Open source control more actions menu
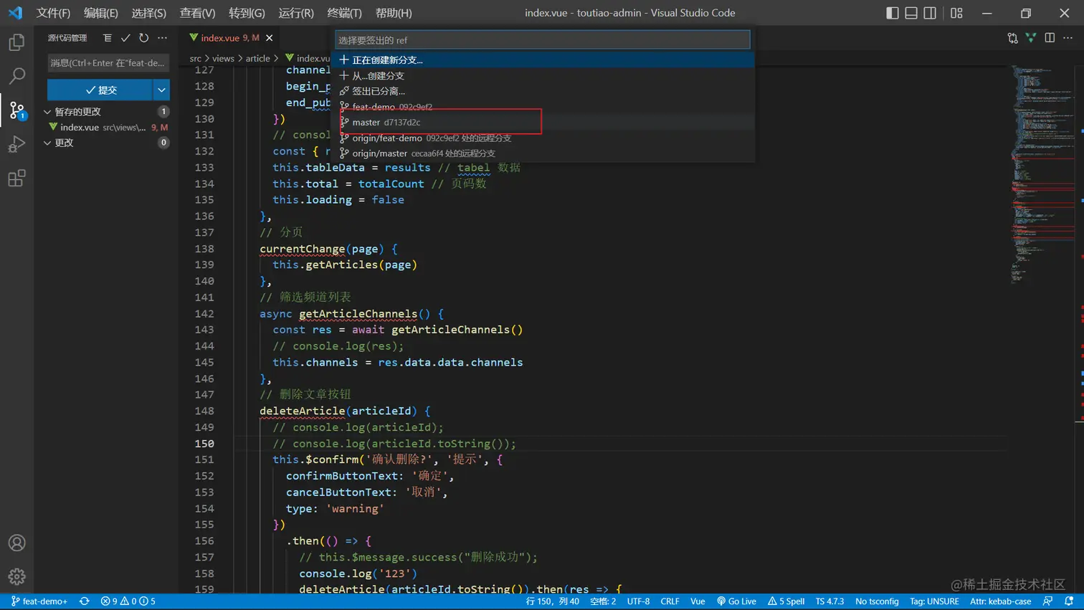1084x610 pixels. click(163, 38)
